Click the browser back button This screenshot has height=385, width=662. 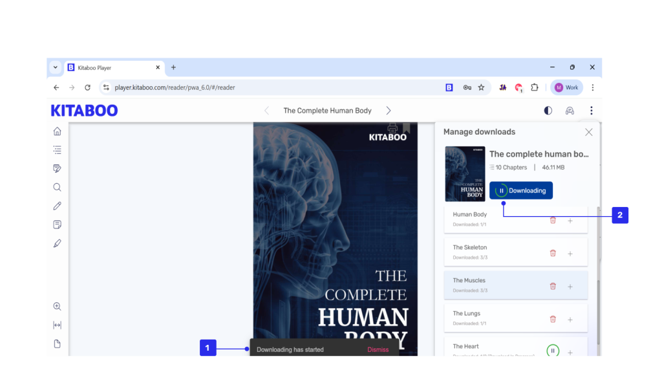pos(56,87)
